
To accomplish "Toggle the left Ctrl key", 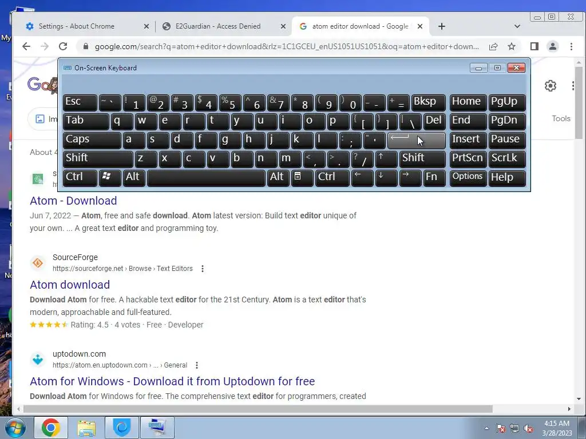I will point(80,177).
